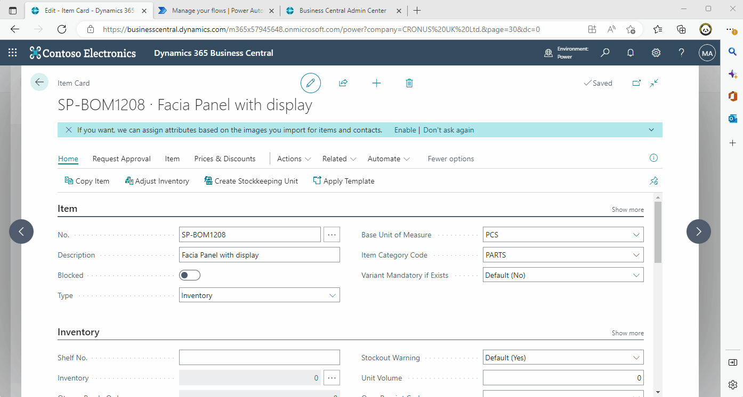Viewport: 743px width, 397px height.
Task: Expand the Actions menu
Action: click(x=293, y=159)
